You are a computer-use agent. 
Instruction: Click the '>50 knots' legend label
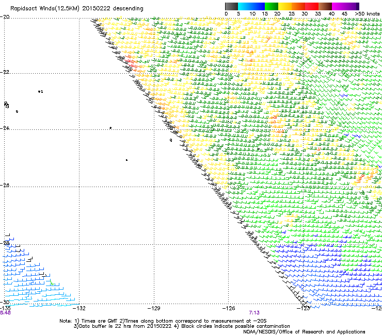pyautogui.click(x=367, y=14)
